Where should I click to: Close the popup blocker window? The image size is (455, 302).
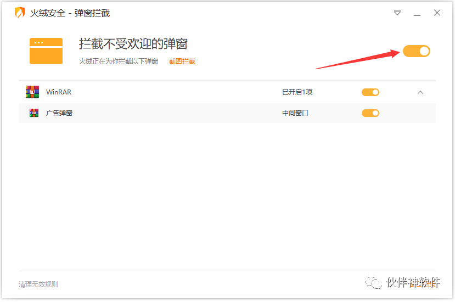pos(437,13)
